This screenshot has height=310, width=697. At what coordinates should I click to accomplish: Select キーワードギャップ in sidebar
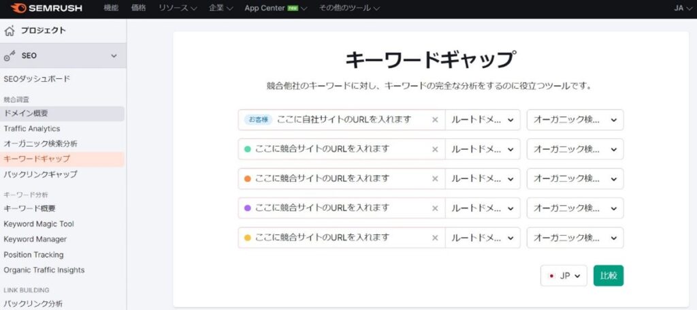tap(37, 159)
